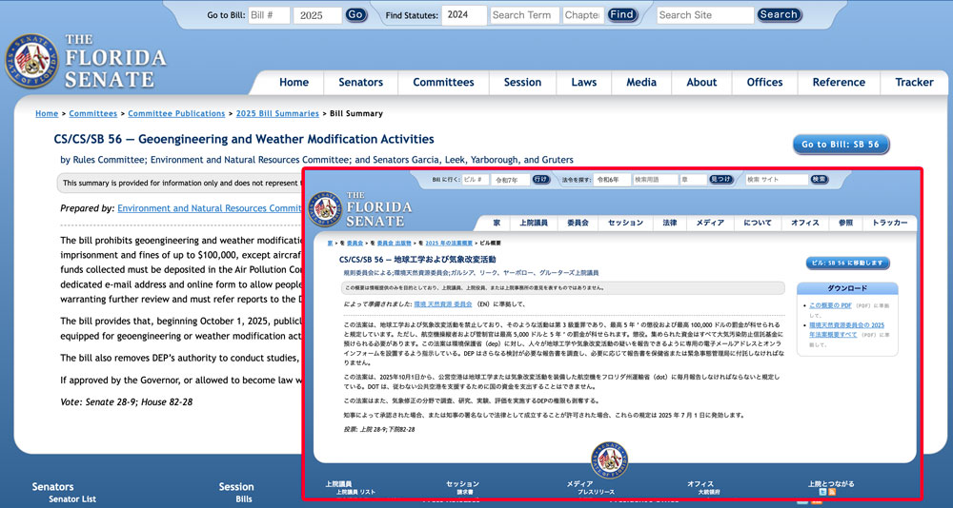Click the Florida Senate seal logo on the English page

(31, 61)
